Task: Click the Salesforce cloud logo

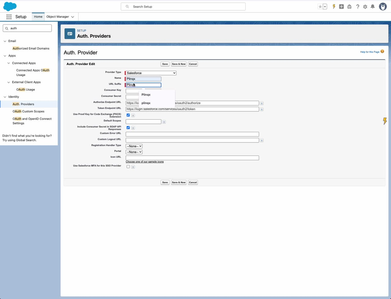Action: coord(10,6)
